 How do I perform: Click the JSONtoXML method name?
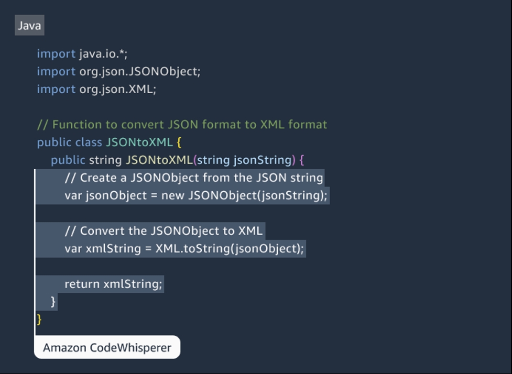[x=159, y=160]
